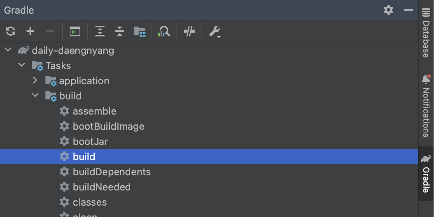Open the Analyze Dependencies icon

[164, 31]
